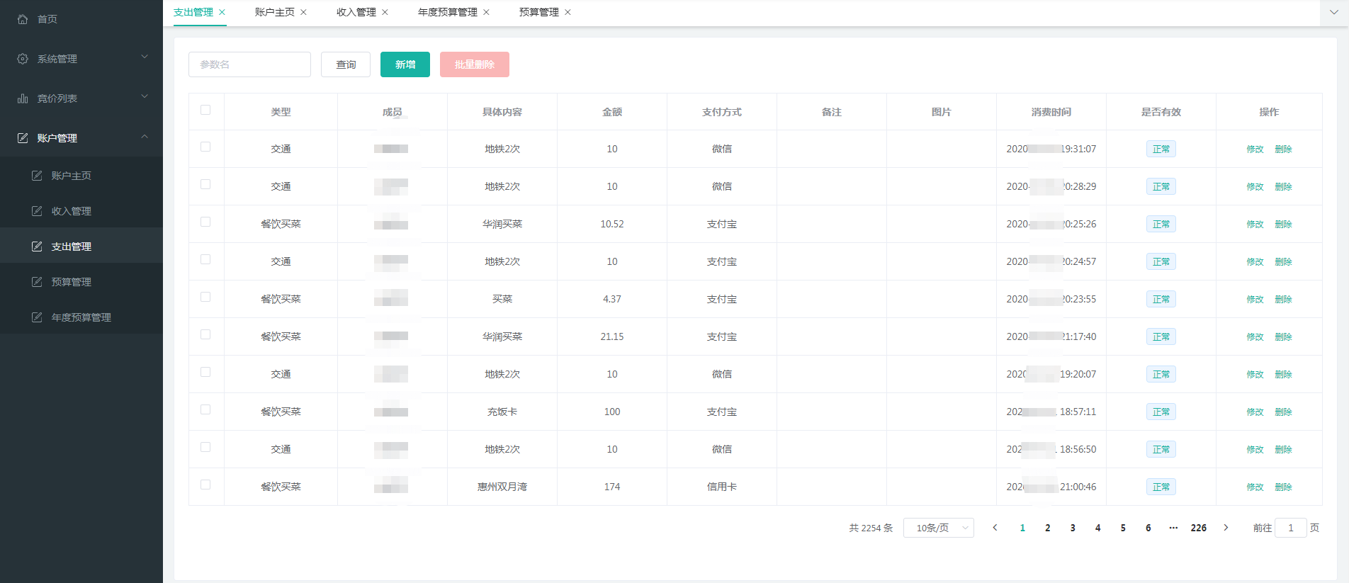The image size is (1349, 583).
Task: Go to page 5
Action: (x=1123, y=528)
